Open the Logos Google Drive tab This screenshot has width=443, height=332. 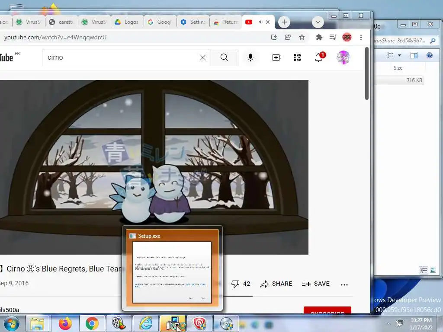pos(127,22)
